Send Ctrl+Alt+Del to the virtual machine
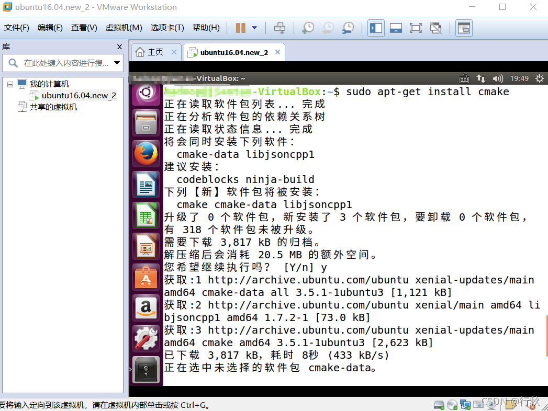The height and width of the screenshot is (411, 548). (x=279, y=28)
